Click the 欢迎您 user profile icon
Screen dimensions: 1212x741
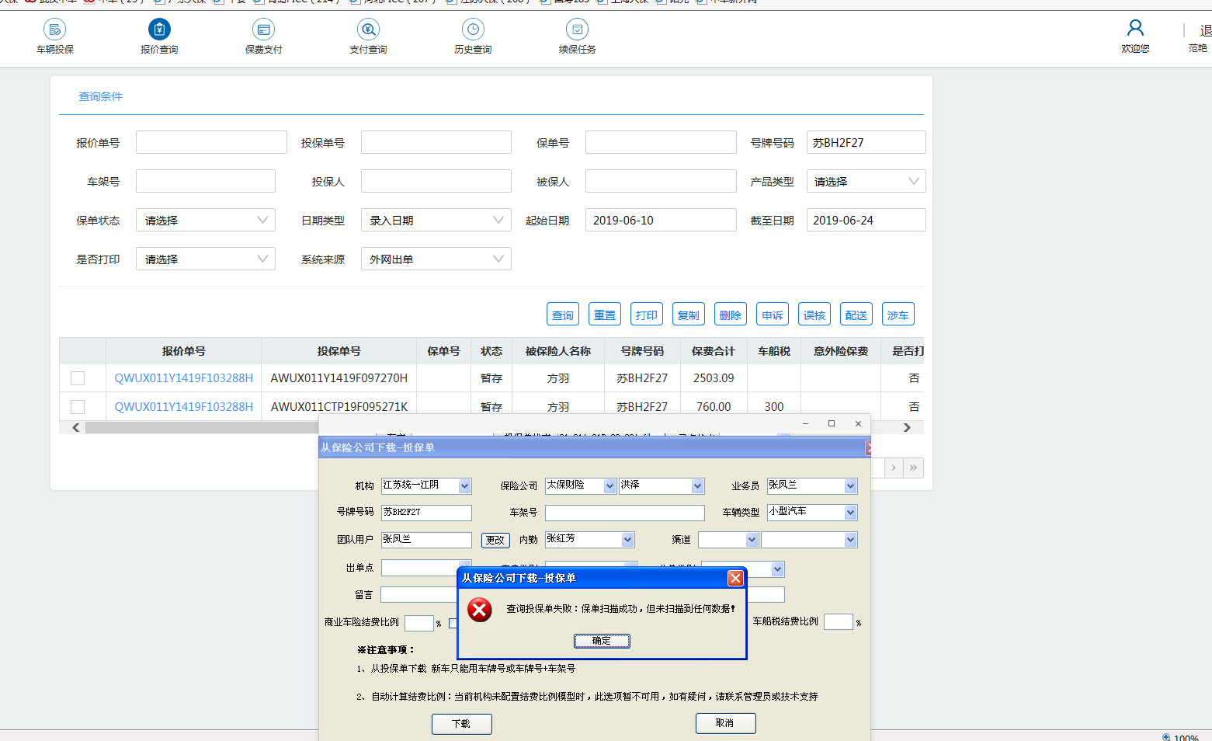coord(1135,29)
